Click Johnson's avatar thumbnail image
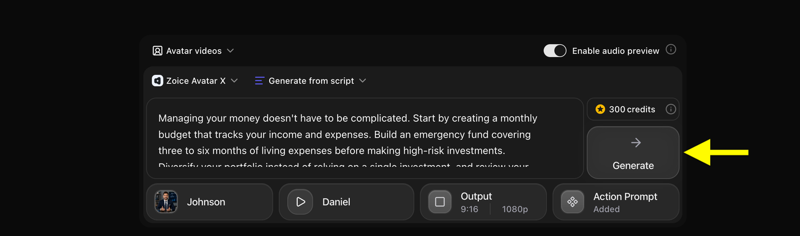 [x=166, y=202]
